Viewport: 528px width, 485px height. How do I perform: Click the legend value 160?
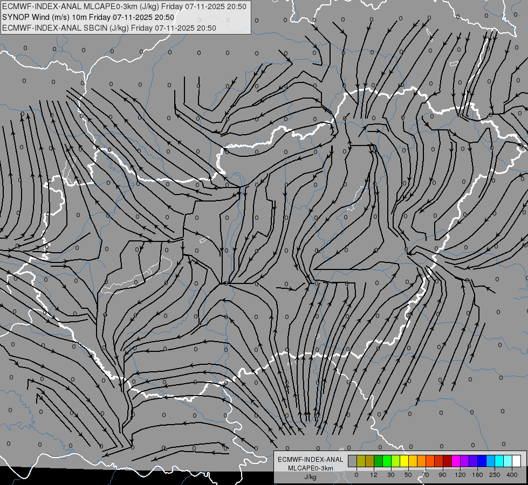pos(477,475)
